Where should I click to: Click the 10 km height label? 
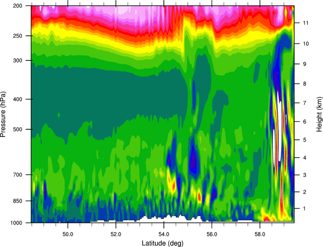coord(306,44)
